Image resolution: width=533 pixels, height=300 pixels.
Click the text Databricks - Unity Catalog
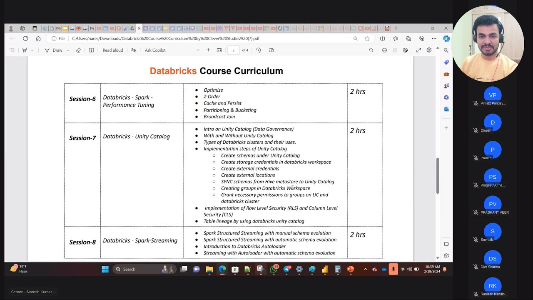136,136
